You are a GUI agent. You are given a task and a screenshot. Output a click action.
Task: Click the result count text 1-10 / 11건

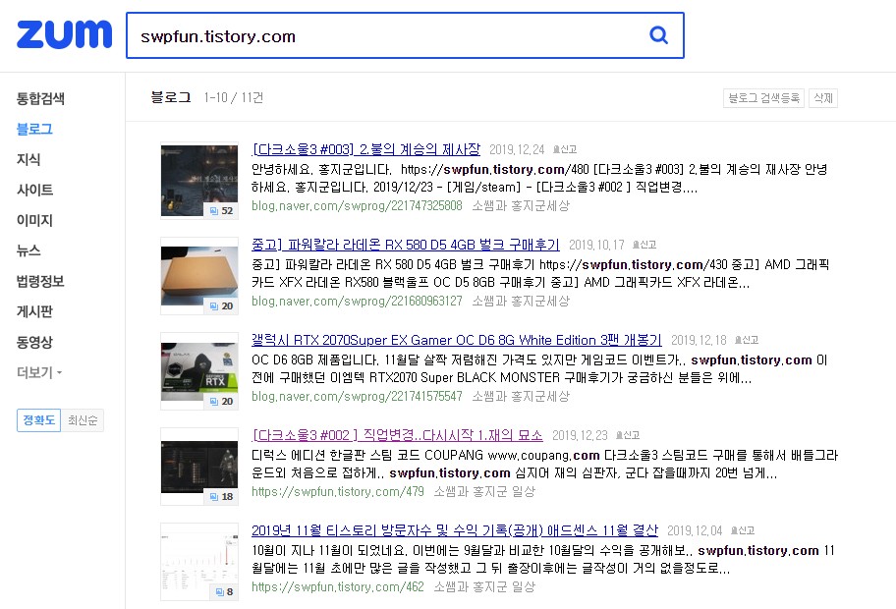point(233,97)
